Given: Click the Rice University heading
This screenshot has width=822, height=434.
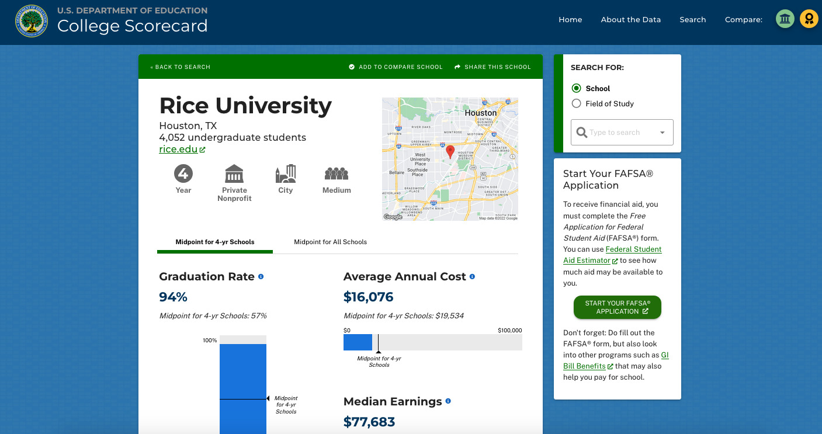Looking at the screenshot, I should [245, 106].
